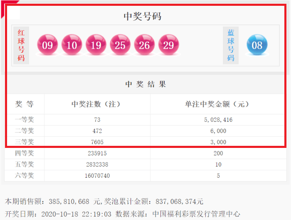Open the 中国福利彩票发行管理中心 link
Image resolution: width=291 pixels, height=220 pixels.
pyautogui.click(x=196, y=214)
